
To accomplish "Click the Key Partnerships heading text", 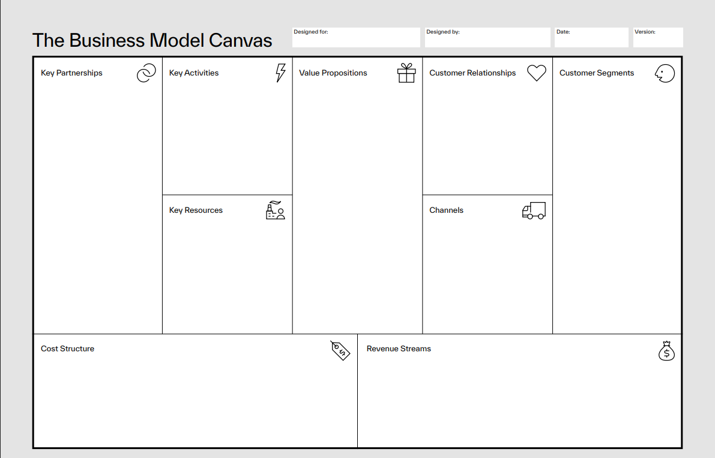I will [x=71, y=73].
